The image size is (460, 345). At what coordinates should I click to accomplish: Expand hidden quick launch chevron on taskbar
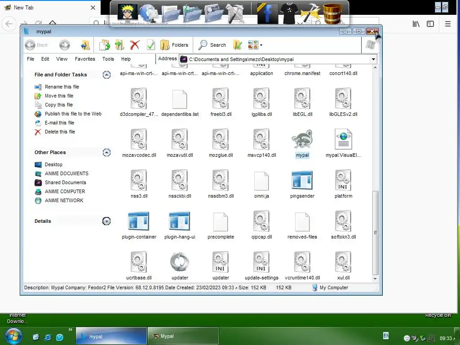[x=71, y=330]
